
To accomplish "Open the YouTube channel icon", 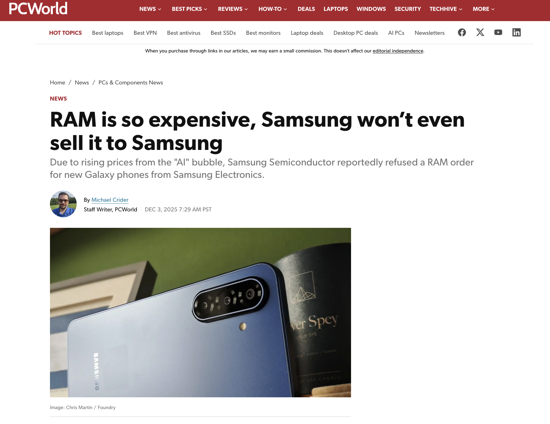I will tap(498, 32).
